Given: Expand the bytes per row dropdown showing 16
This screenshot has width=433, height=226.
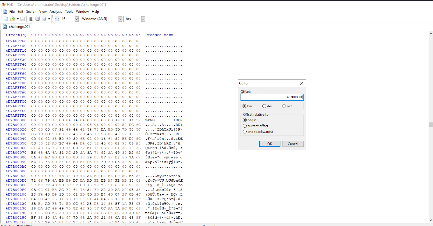Looking at the screenshot, I should pyautogui.click(x=77, y=19).
